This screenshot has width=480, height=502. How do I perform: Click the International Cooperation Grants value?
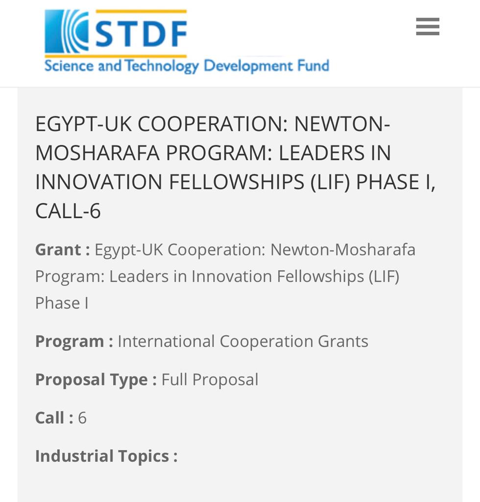pos(243,341)
